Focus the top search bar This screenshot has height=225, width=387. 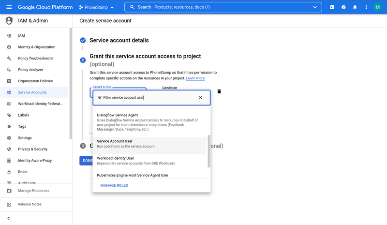click(x=223, y=7)
